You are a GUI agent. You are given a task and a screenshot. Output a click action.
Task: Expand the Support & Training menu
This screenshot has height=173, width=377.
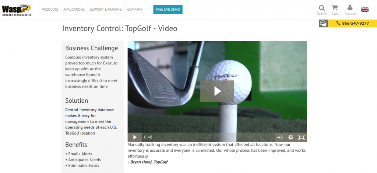click(x=106, y=10)
